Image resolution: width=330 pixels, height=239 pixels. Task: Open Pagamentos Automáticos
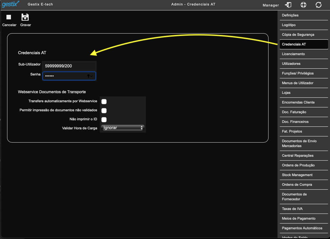tap(304, 228)
